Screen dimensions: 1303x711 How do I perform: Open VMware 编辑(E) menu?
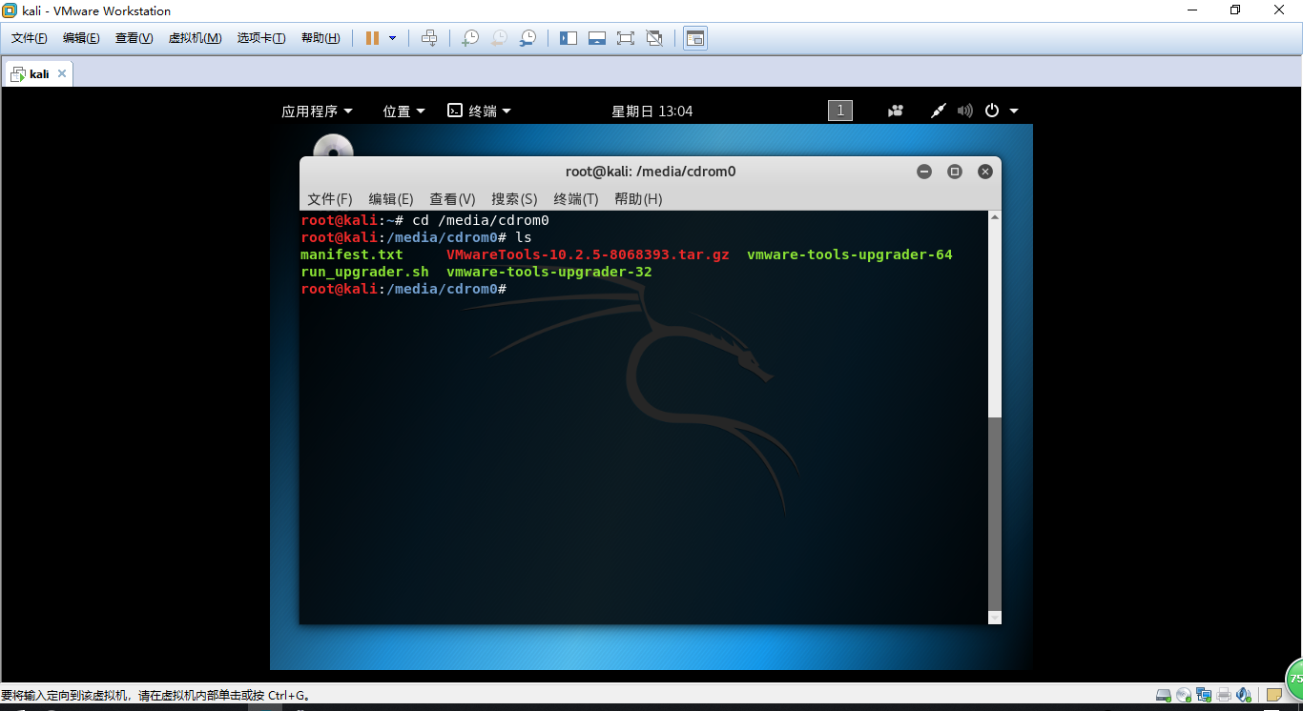click(x=81, y=38)
